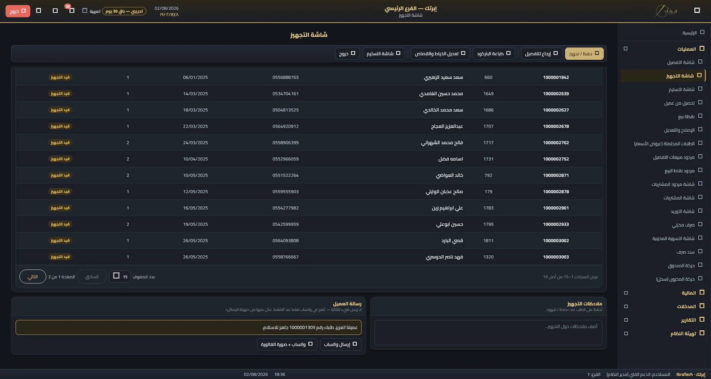Click the تحصيل من عميل sidebar icon
This screenshot has height=379, width=711.
pos(700,103)
